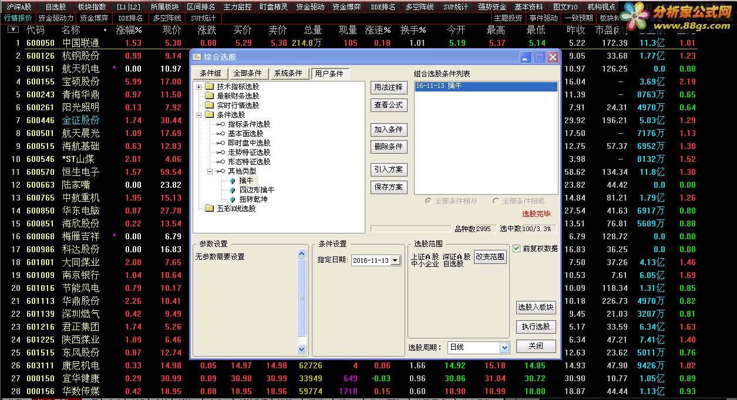Click the 查看公式 button

(x=389, y=105)
